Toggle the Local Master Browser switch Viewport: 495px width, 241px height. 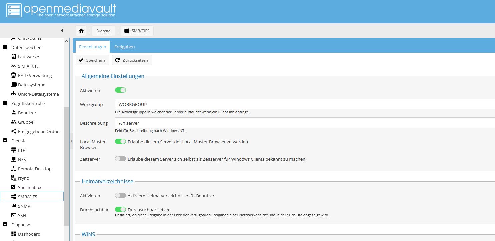tap(120, 141)
